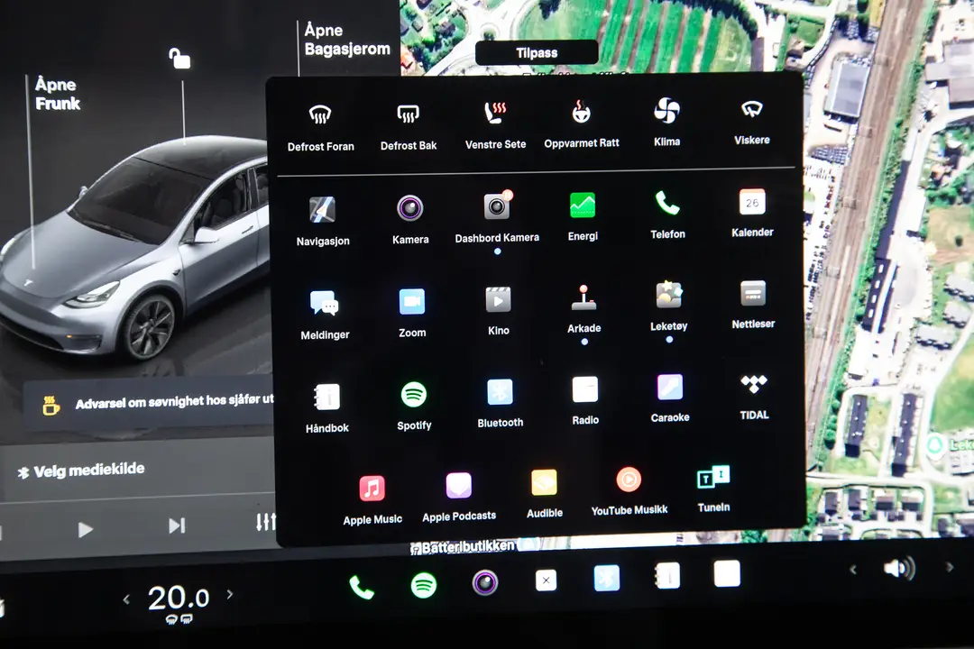This screenshot has width=974, height=649.
Task: Open the TIDAL app
Action: (x=754, y=388)
